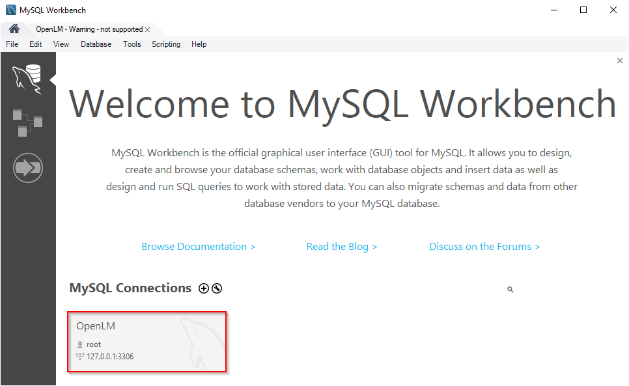The width and height of the screenshot is (629, 386).
Task: Close the OpenLM connection tab
Action: 148,30
